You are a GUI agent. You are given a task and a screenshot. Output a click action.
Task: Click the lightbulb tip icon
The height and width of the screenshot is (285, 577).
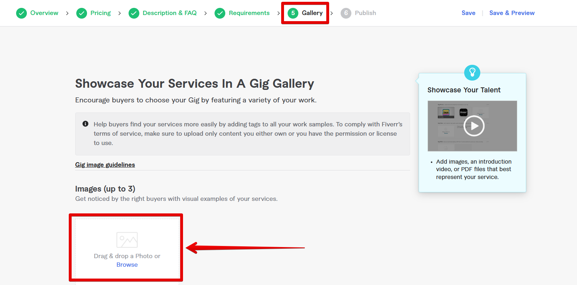point(472,73)
